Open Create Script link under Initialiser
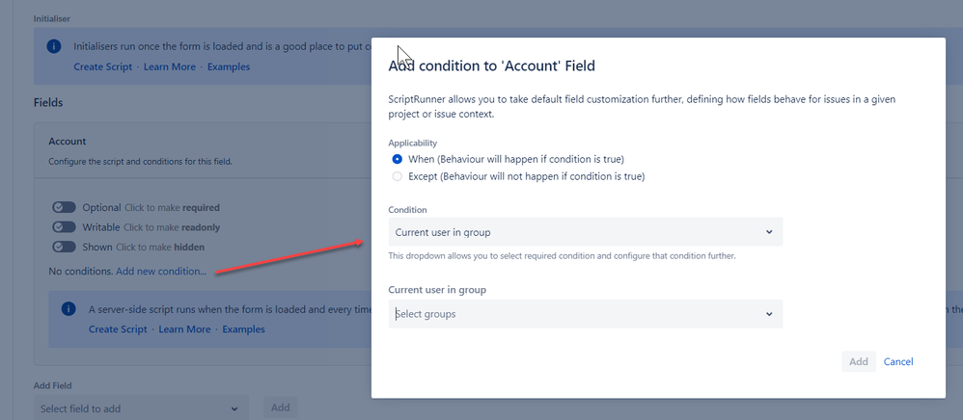The width and height of the screenshot is (963, 420). (x=102, y=66)
